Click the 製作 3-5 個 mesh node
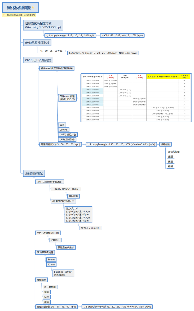Image resolution: width=194 pixels, height=311 pixels. click(90, 228)
